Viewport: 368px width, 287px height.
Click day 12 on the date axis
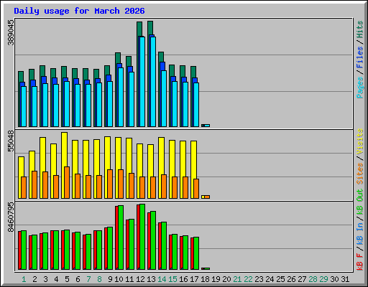[x=140, y=279]
